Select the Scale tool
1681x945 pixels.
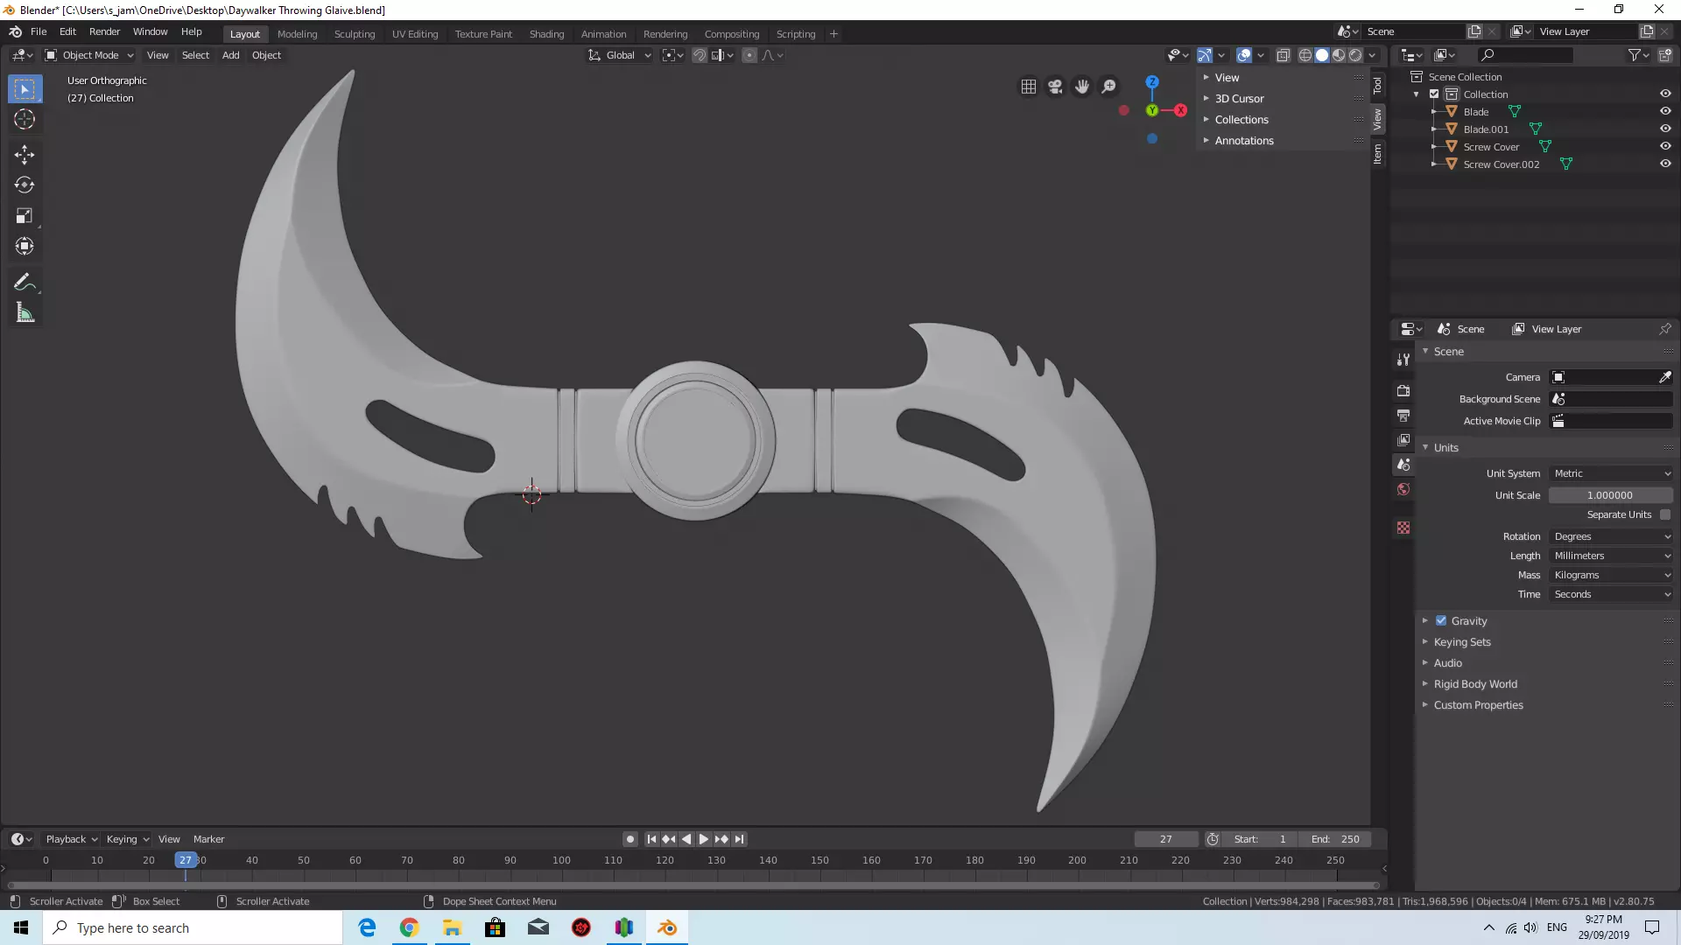tap(25, 216)
